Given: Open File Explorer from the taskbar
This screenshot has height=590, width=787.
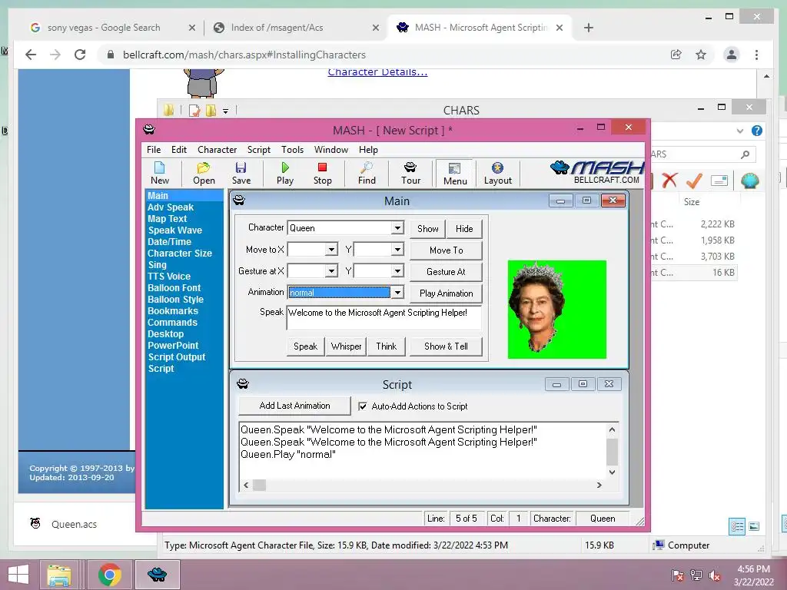Looking at the screenshot, I should coord(58,575).
